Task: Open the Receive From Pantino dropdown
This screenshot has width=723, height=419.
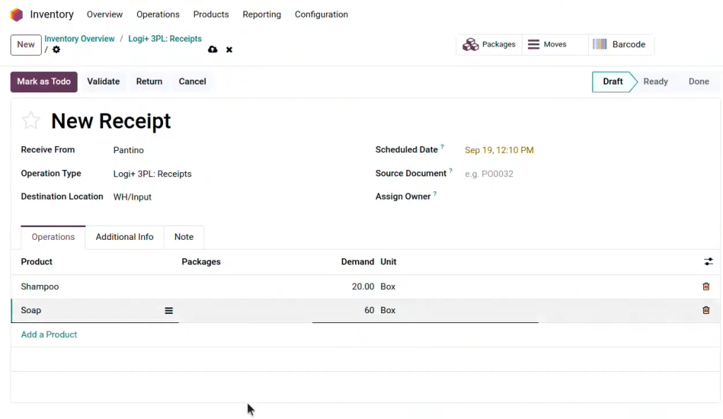Action: coord(233,150)
